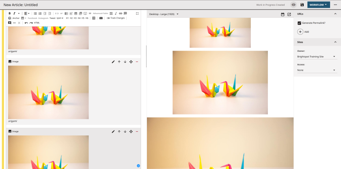Image resolution: width=341 pixels, height=169 pixels.
Task: Open the Desktop - Large (1920) dropdown
Action: (164, 14)
